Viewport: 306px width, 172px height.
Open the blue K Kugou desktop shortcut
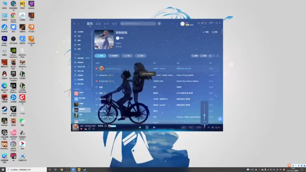(22, 40)
